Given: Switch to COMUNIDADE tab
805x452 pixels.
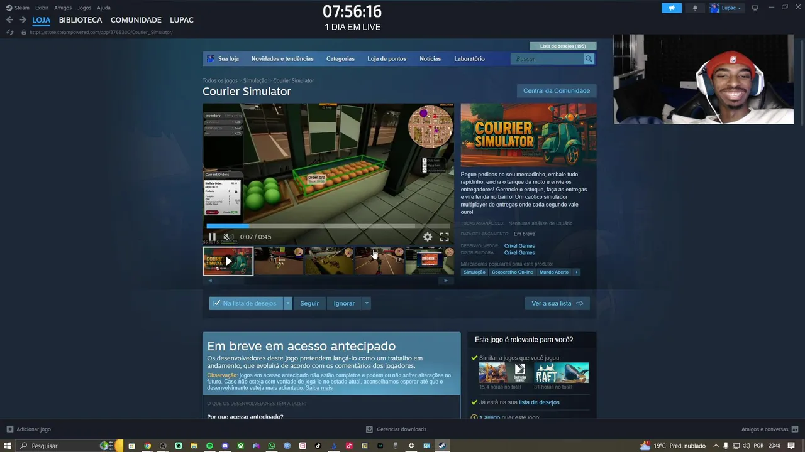Looking at the screenshot, I should click(x=136, y=20).
